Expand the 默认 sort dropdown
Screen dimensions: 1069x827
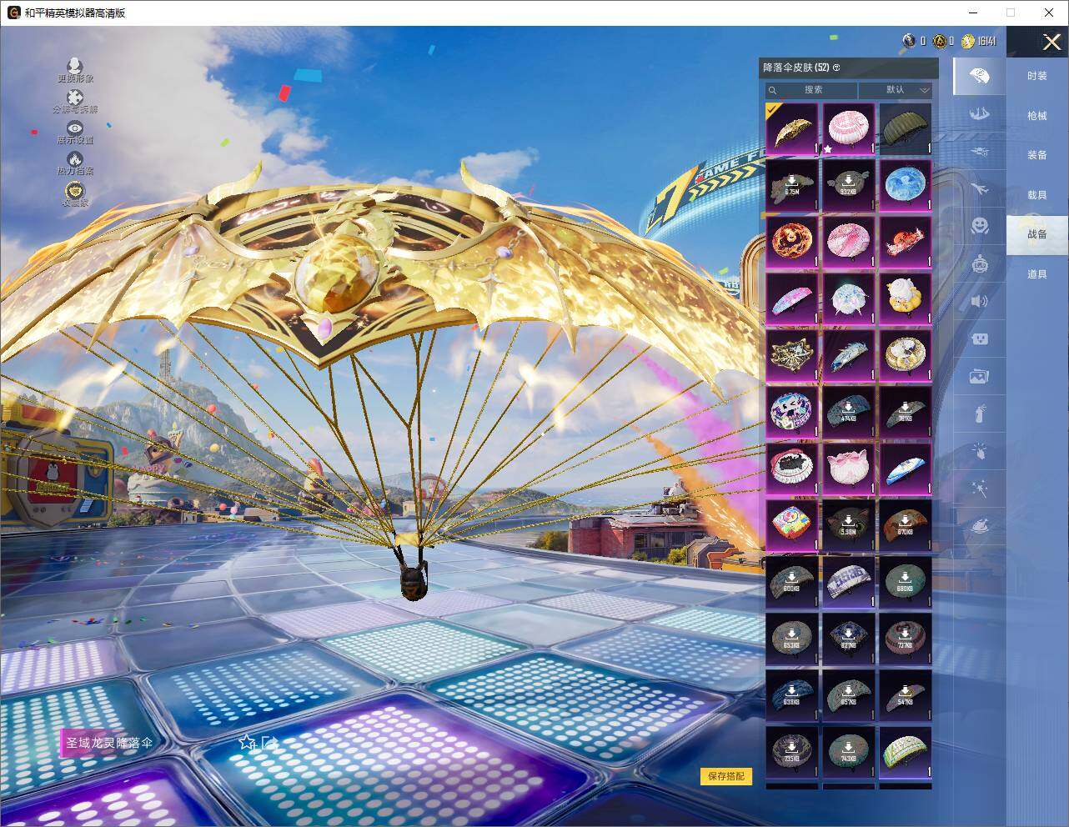click(896, 90)
